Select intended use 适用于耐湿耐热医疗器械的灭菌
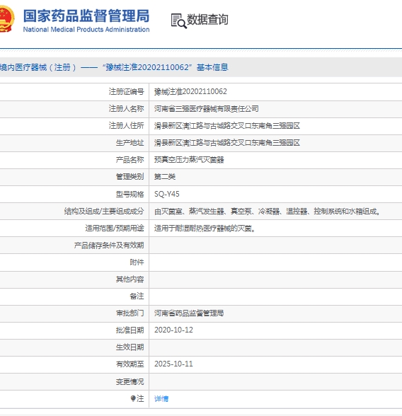 click(205, 228)
